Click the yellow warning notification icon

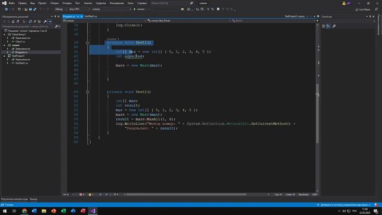click(344, 3)
